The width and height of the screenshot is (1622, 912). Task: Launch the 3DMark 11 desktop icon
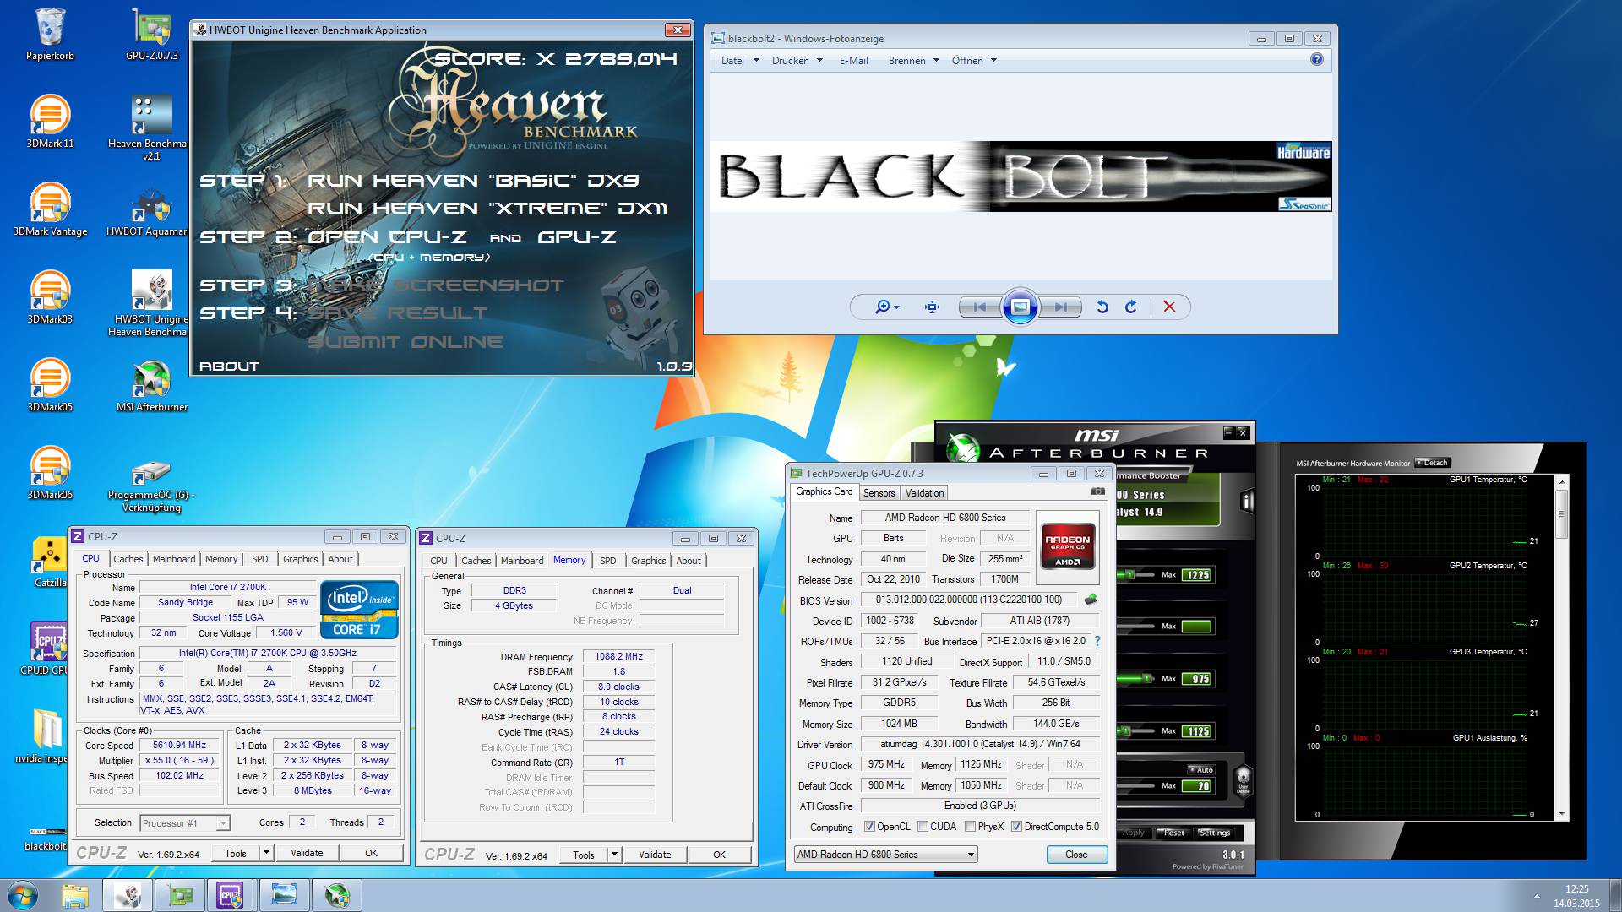[50, 122]
